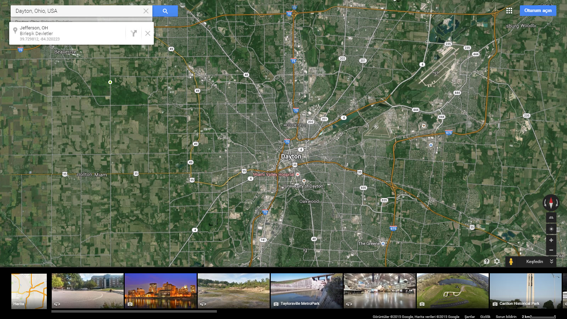Reset the compass to north

click(551, 203)
